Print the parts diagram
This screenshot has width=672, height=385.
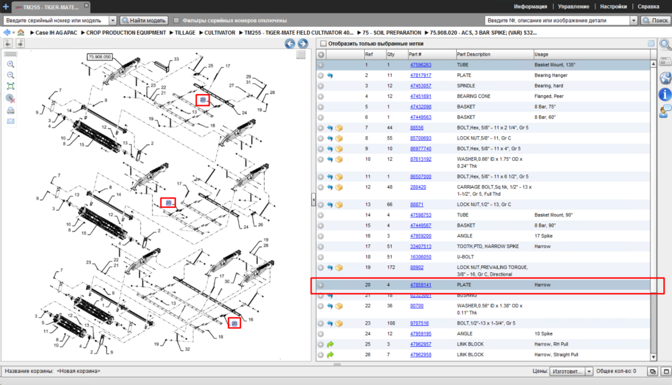[11, 111]
